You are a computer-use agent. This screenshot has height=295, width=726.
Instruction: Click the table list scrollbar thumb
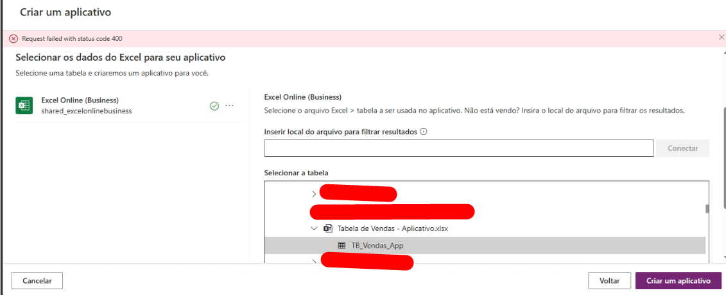(707, 209)
